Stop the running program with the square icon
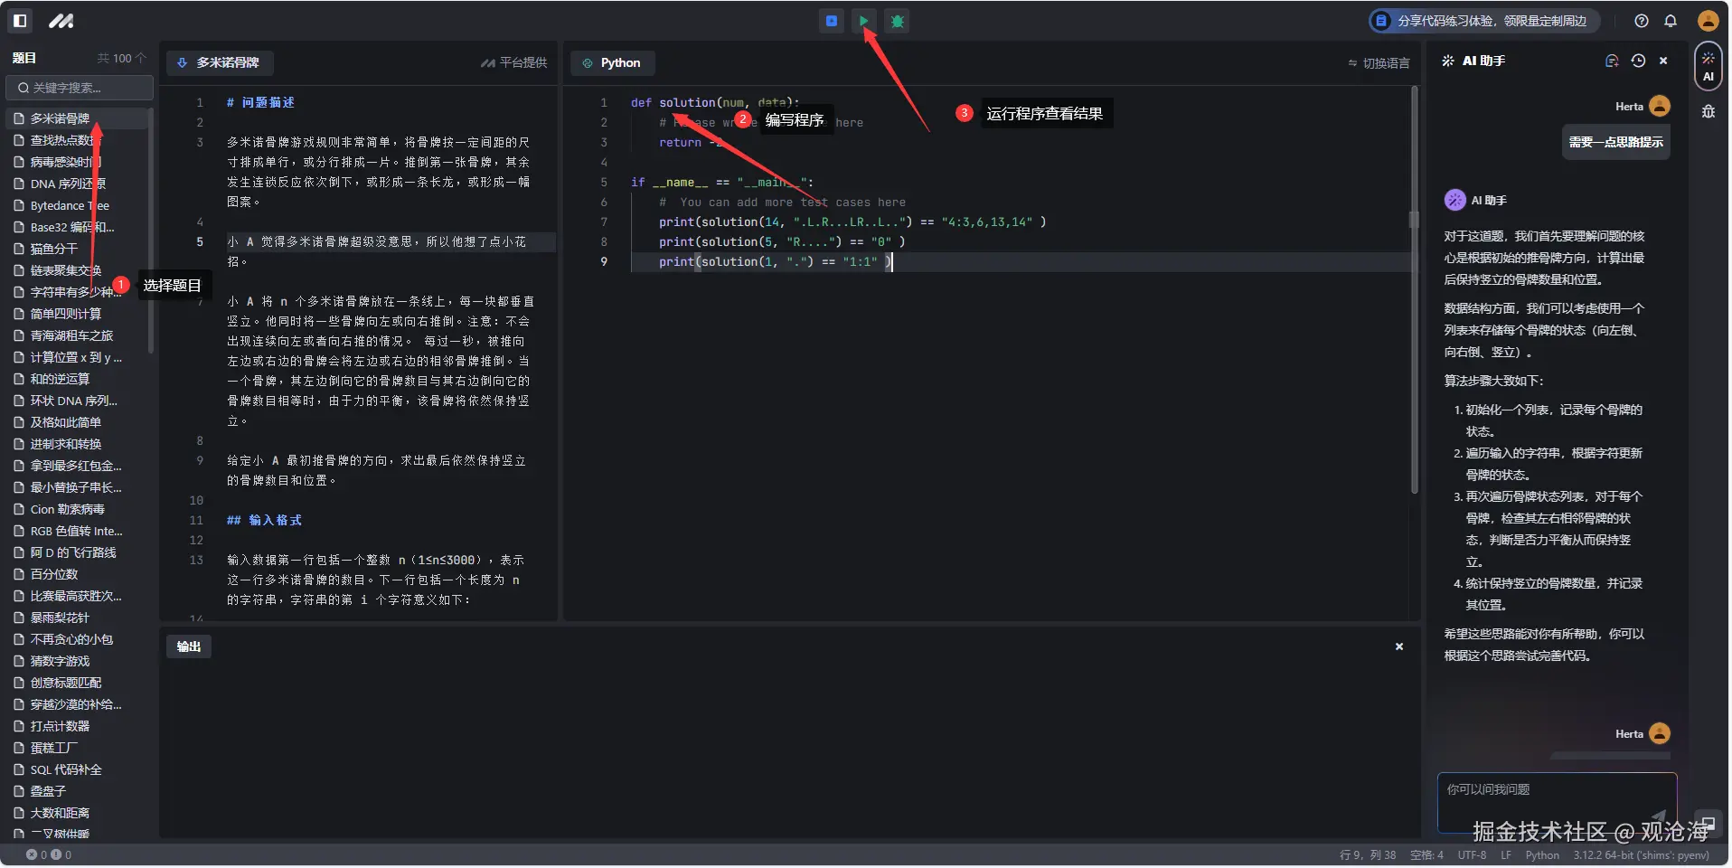Viewport: 1732px width, 868px height. click(x=832, y=21)
